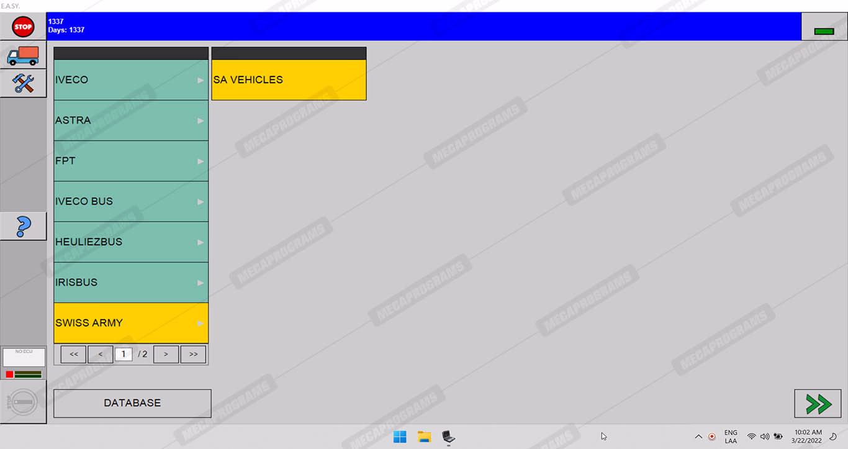This screenshot has width=848, height=449.
Task: Click the red record tray icon
Action: click(x=712, y=437)
